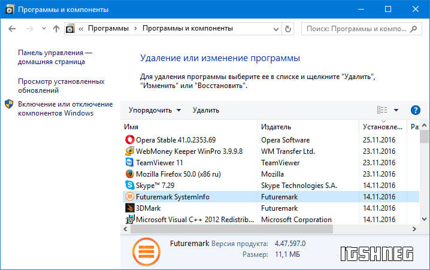Click the Skype 7.29 icon
This screenshot has height=270, width=430.
(x=130, y=185)
